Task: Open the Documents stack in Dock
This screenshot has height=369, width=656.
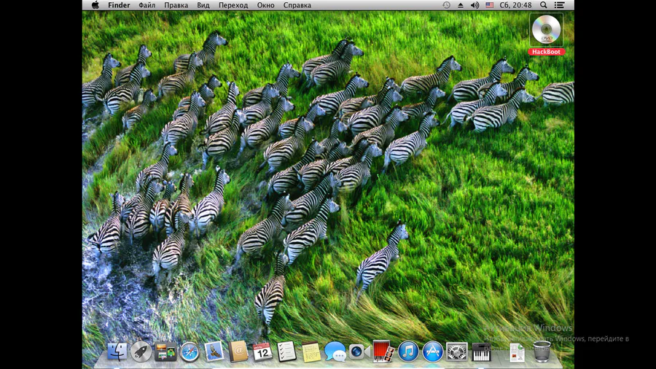Action: [517, 352]
